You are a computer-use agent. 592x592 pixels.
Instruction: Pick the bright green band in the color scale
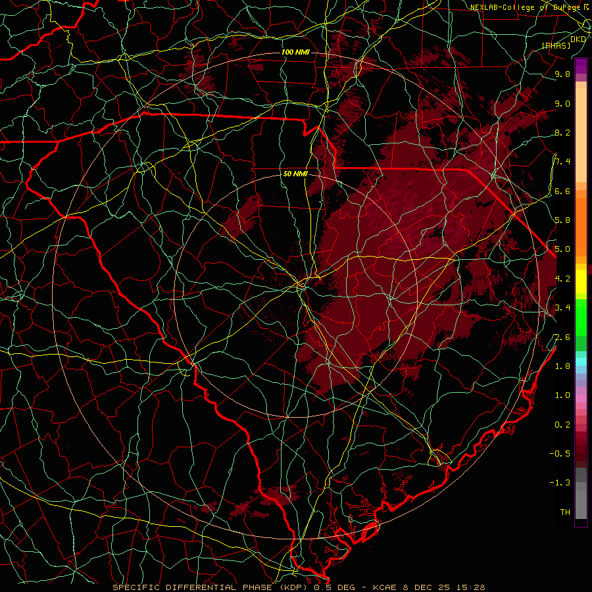(581, 317)
